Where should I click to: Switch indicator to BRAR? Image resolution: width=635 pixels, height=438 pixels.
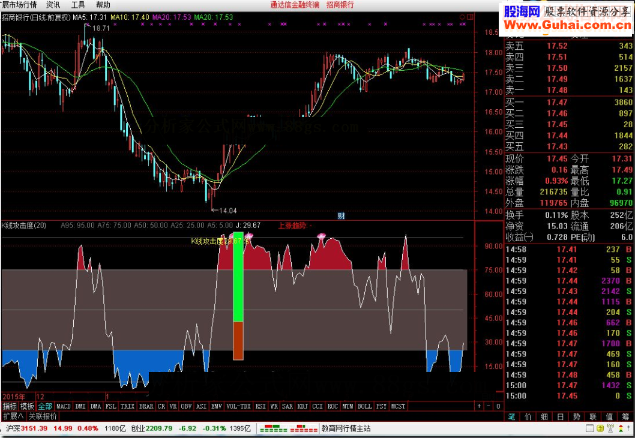(146, 406)
